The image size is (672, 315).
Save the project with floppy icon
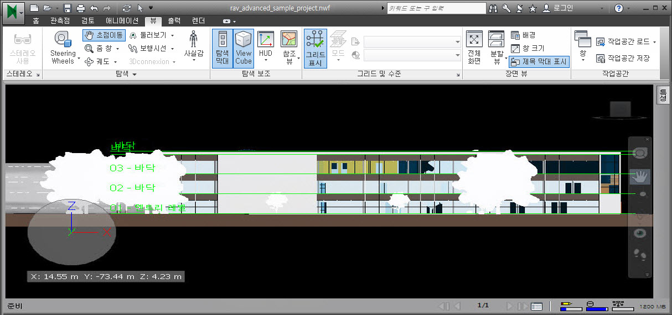[68, 8]
